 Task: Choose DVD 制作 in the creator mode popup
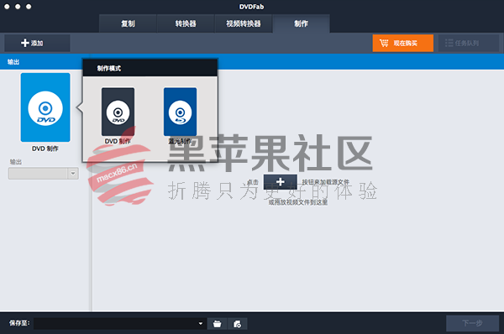(x=118, y=112)
